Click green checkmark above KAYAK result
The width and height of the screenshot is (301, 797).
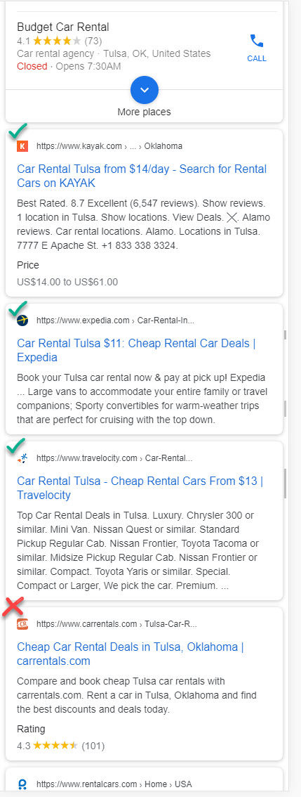[18, 131]
